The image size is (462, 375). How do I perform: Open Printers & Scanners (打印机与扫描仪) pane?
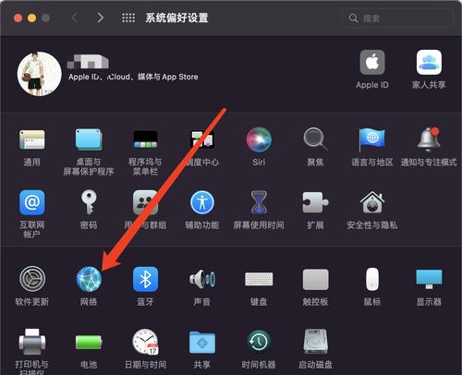point(32,342)
